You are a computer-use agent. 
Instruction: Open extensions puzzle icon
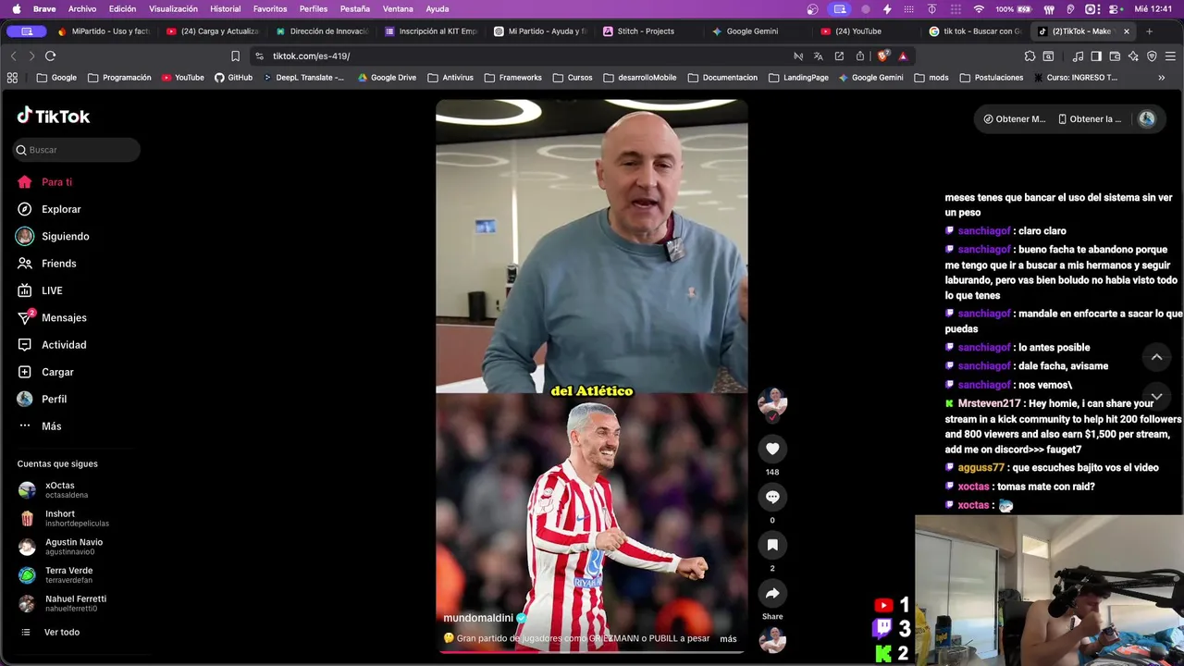(1030, 55)
